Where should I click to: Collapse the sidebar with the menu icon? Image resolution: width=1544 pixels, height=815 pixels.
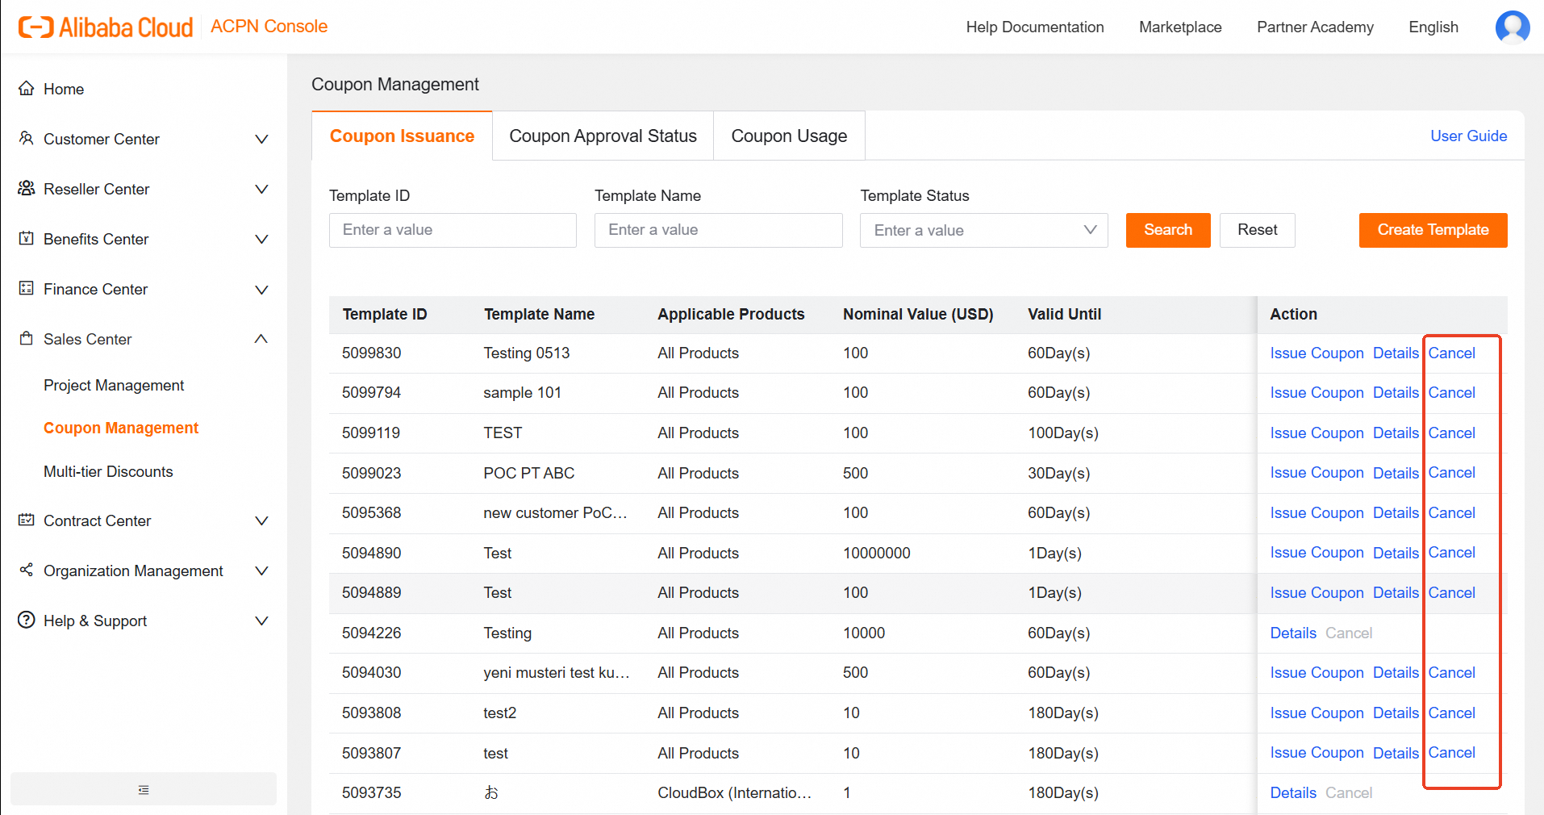tap(144, 789)
